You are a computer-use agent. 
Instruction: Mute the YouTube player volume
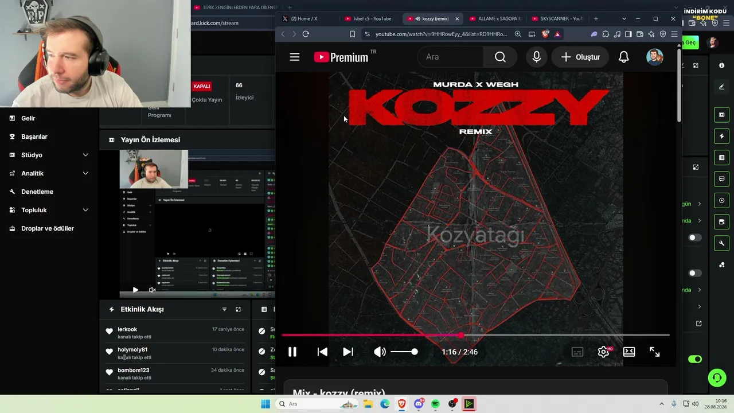(x=380, y=352)
